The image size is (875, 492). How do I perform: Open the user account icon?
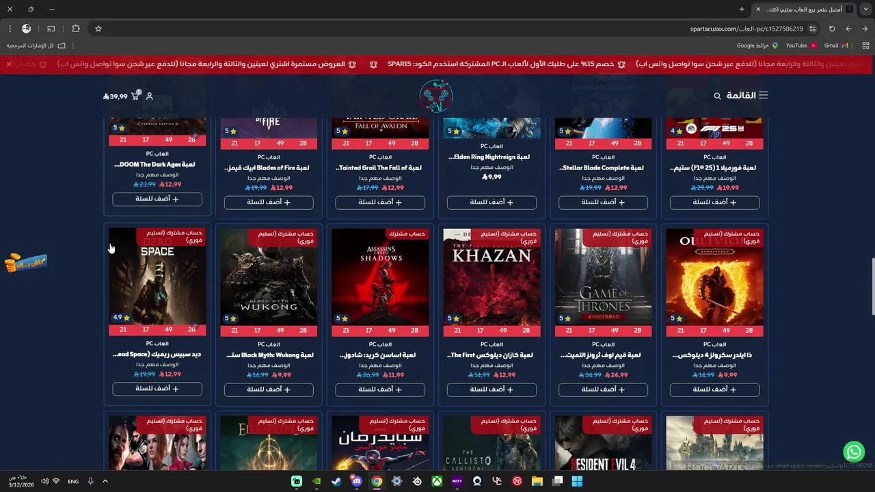tap(150, 96)
